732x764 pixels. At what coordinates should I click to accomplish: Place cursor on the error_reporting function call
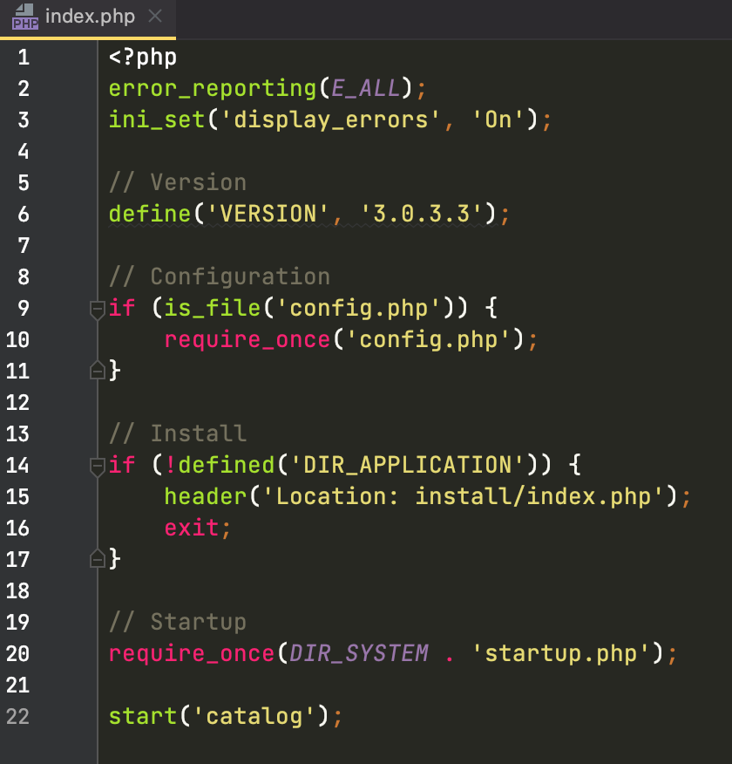pos(212,89)
